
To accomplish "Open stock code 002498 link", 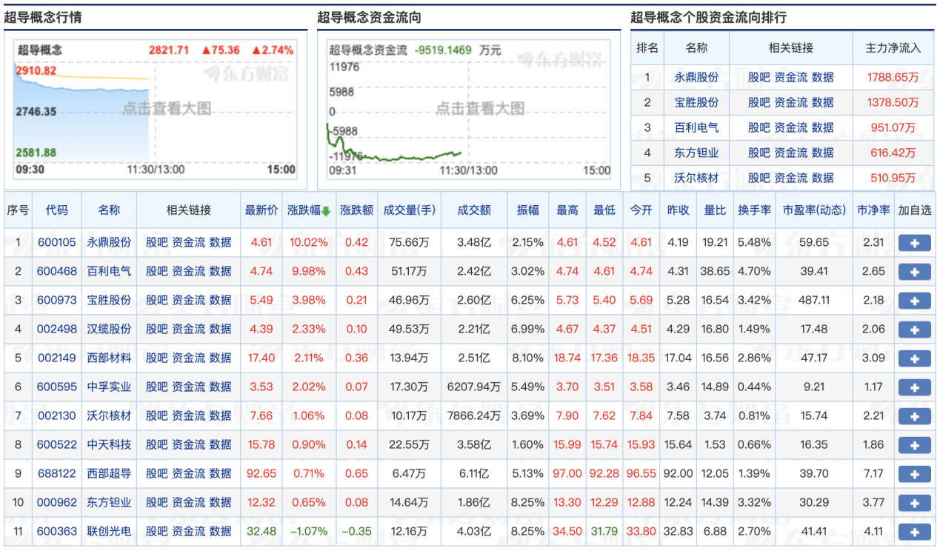I will coord(57,329).
